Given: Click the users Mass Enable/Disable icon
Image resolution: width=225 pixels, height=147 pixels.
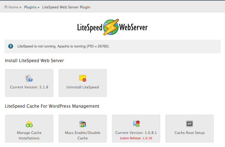Looking at the screenshot, I should pos(83,124).
